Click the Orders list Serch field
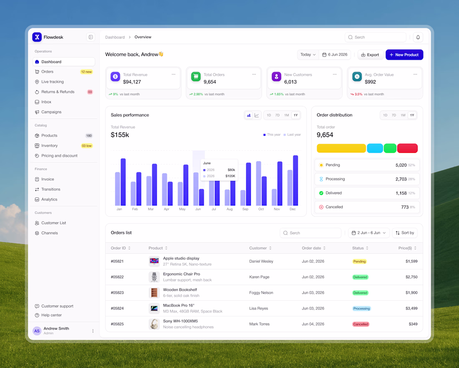The width and height of the screenshot is (459, 368). click(x=310, y=233)
